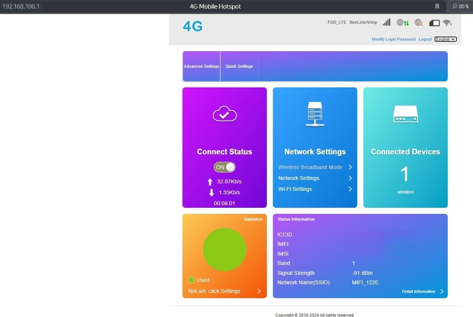
Task: Click the Connect Status cloud checkmark icon
Action: coord(224,114)
